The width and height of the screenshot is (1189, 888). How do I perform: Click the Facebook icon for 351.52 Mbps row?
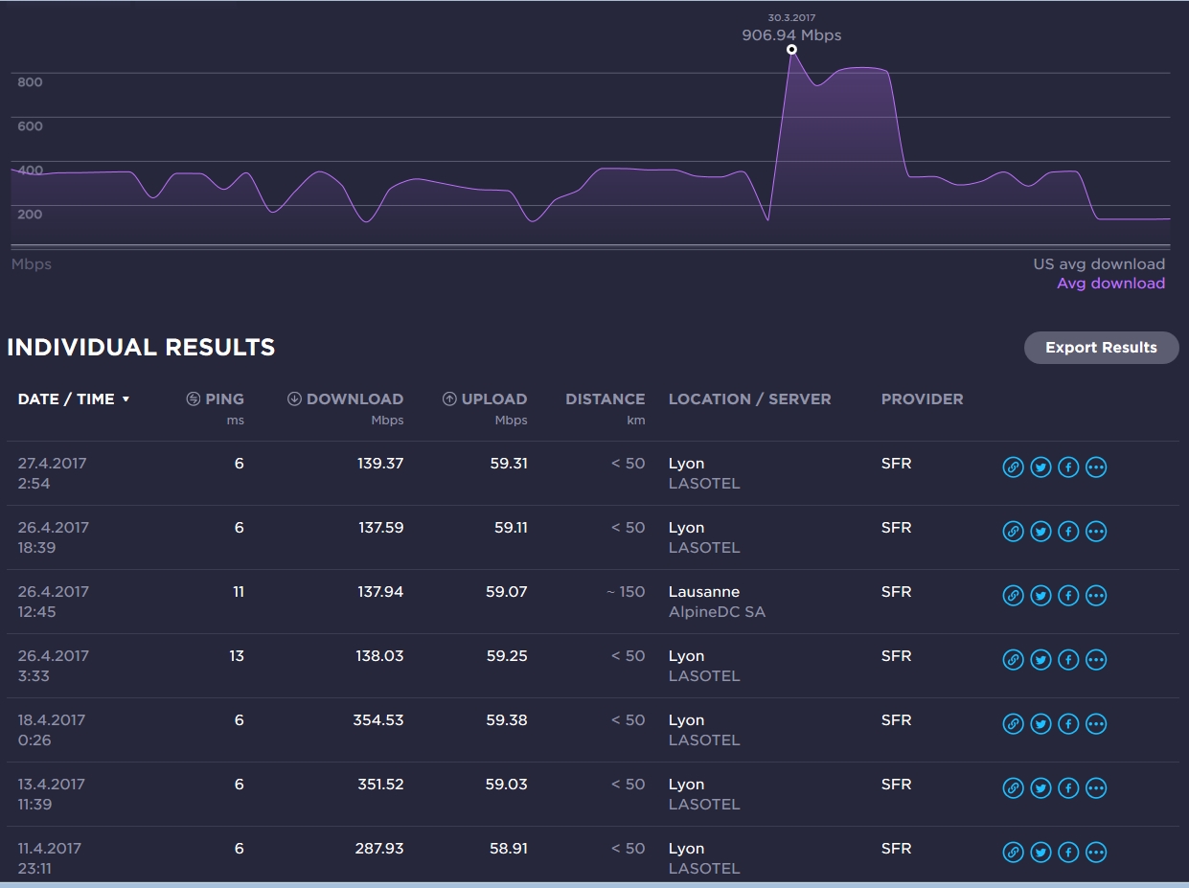pos(1068,788)
